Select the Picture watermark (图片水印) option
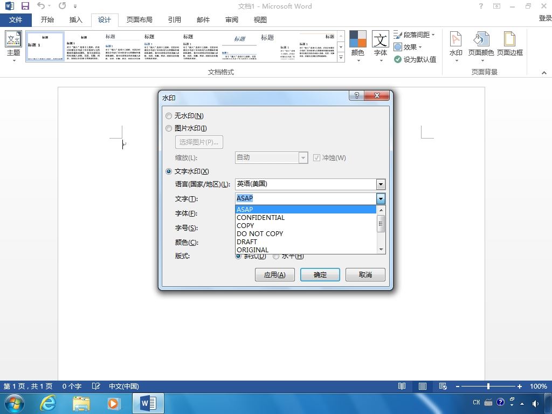Image resolution: width=552 pixels, height=414 pixels. [169, 128]
